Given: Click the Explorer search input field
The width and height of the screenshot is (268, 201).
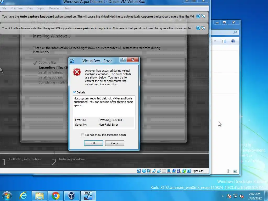Looking at the screenshot, I should 224,32.
